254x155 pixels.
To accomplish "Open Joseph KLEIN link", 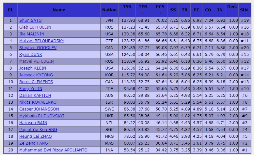I will coord(33,68).
